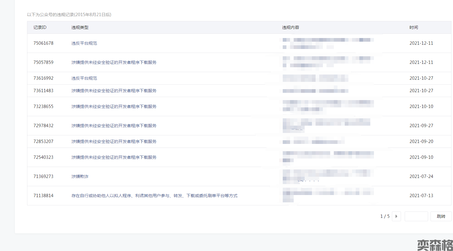Open violation type link for record 72978432
Screen dimensions: 453x251
point(114,126)
